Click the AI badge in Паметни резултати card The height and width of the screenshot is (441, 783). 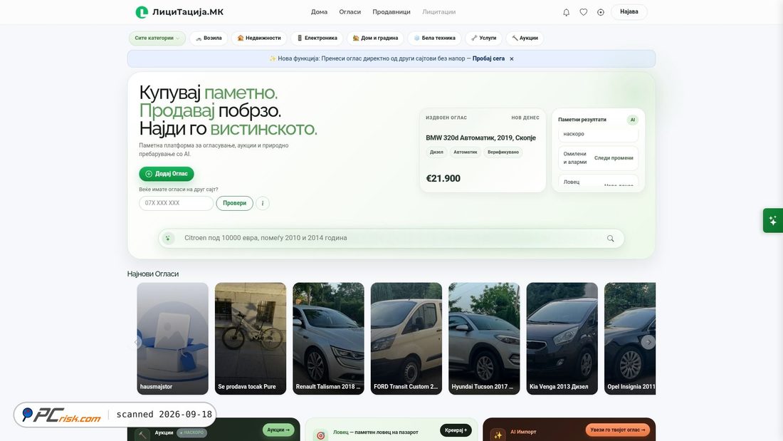click(x=632, y=120)
